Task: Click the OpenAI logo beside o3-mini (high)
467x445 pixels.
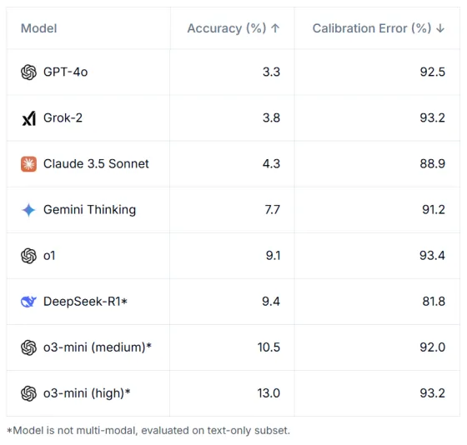Action: pos(28,393)
